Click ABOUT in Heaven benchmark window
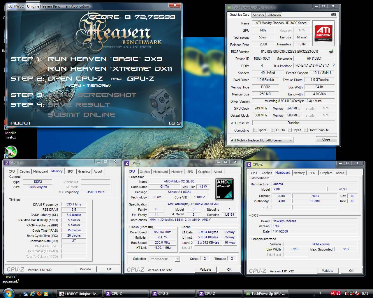 pos(21,123)
